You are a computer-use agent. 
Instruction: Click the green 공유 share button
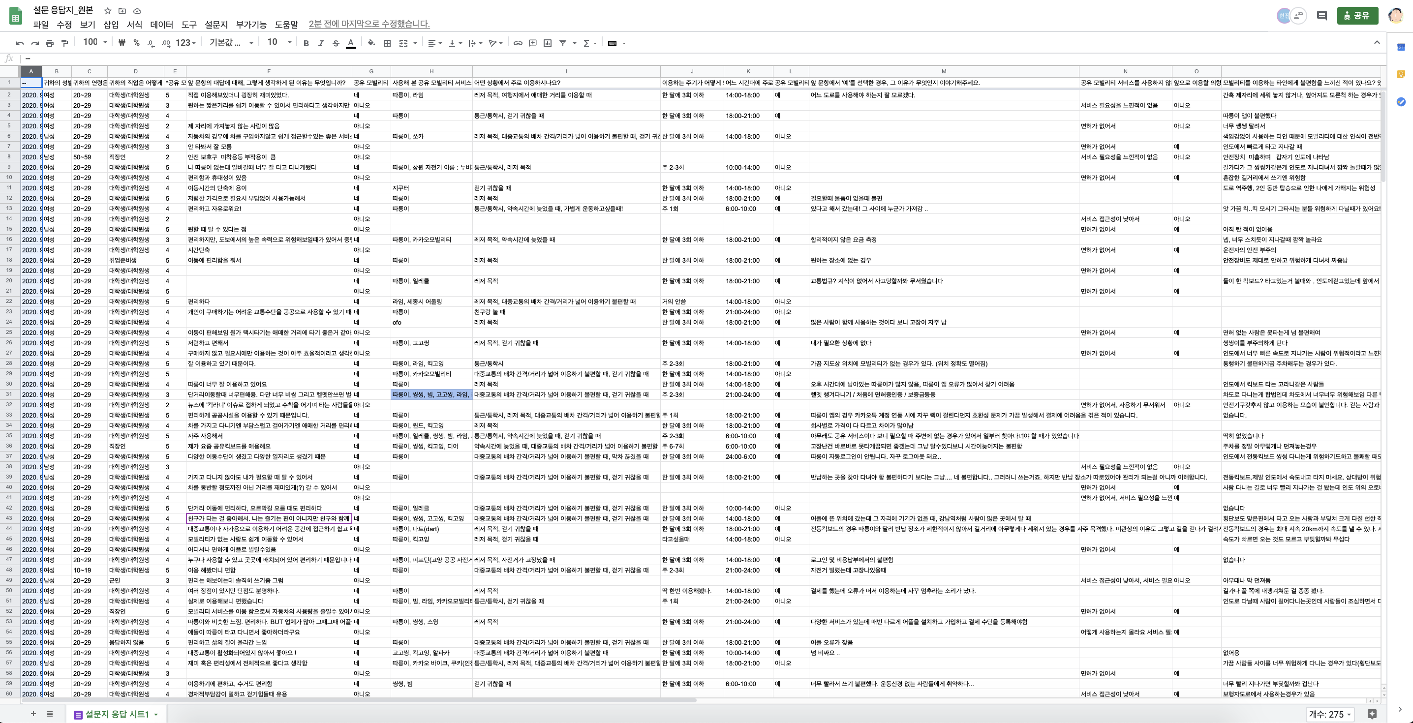click(1357, 15)
